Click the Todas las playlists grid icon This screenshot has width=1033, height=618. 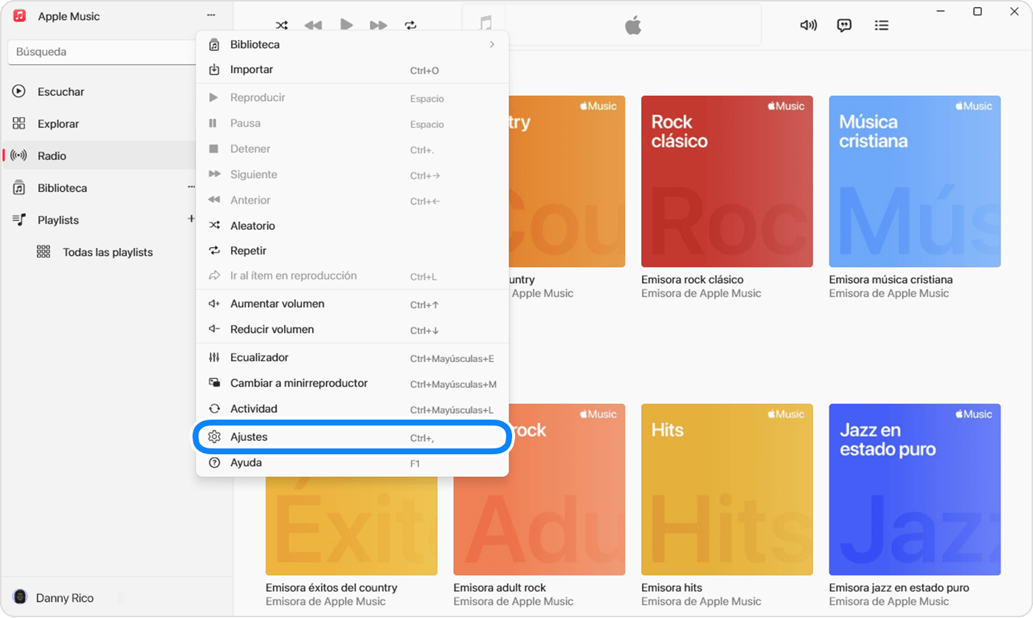tap(44, 252)
